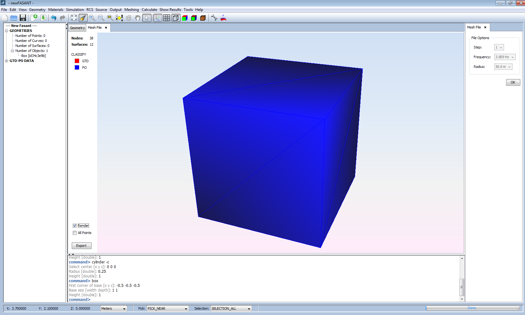Open the Meters units dropdown
The height and width of the screenshot is (315, 525).
(x=113, y=308)
